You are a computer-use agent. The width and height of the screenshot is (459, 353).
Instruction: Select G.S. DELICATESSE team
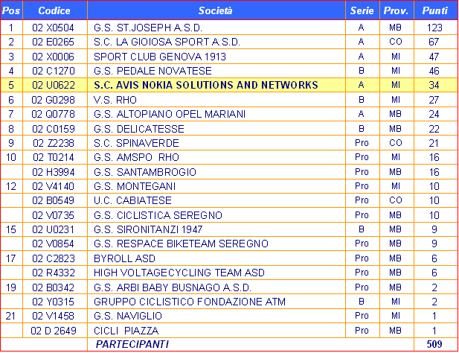139,129
